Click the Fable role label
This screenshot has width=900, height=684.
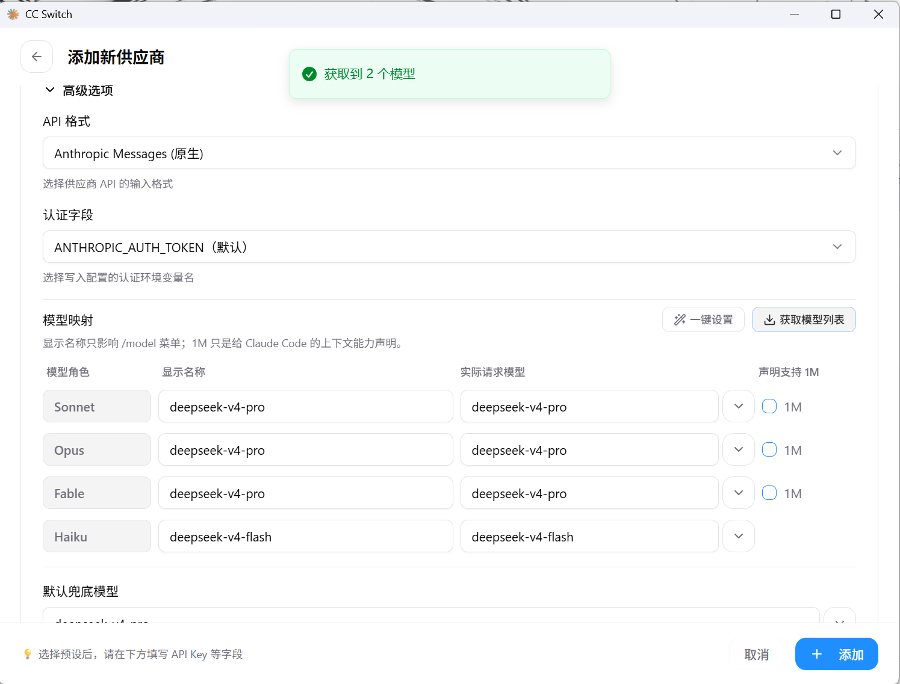point(97,493)
